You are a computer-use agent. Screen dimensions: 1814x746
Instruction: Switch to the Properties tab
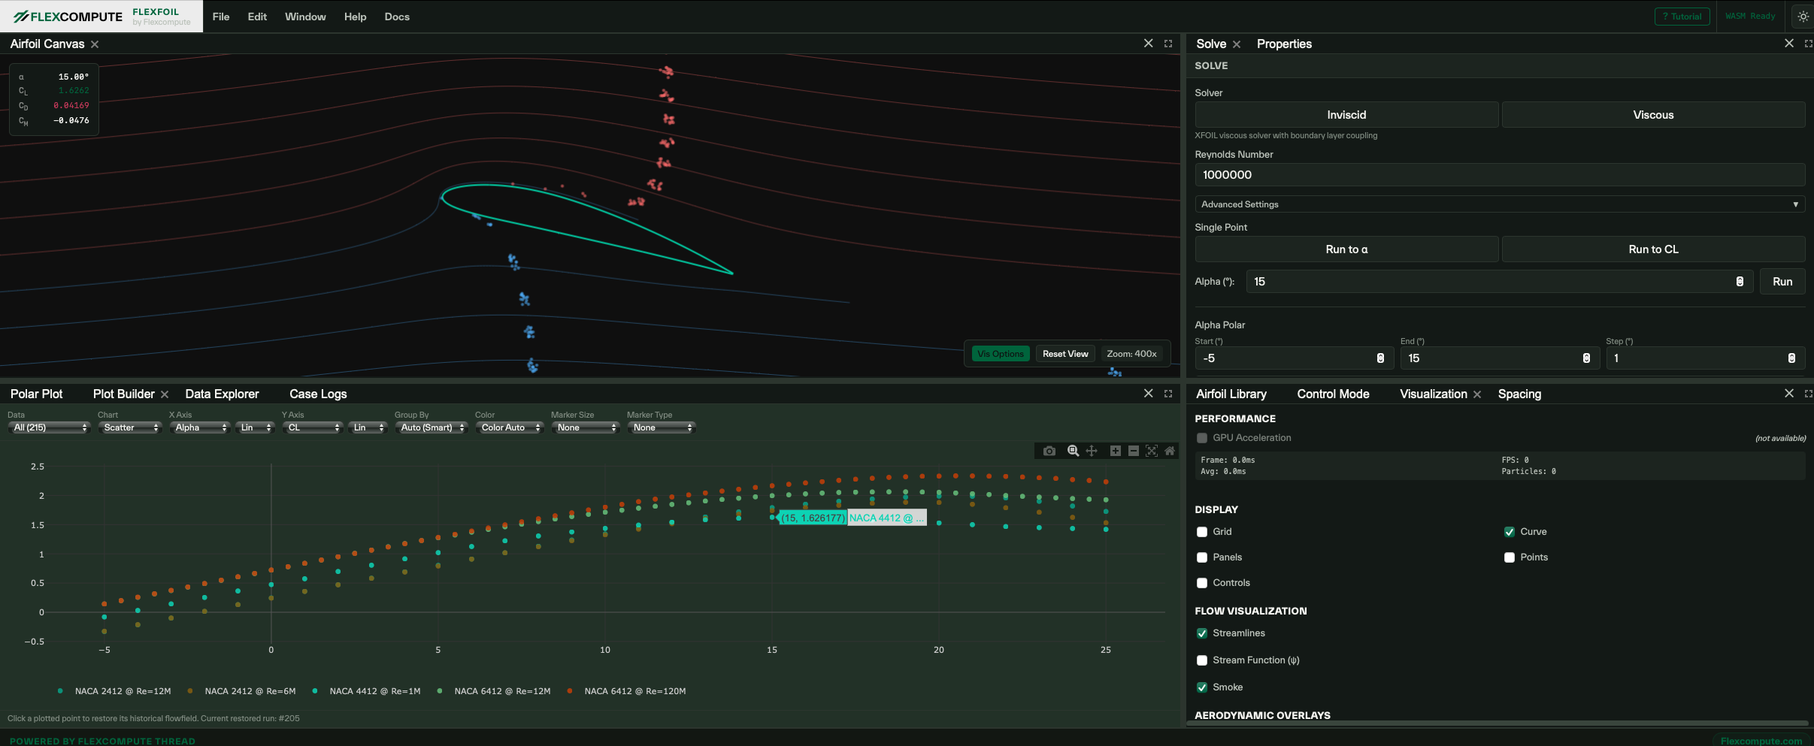click(x=1283, y=44)
